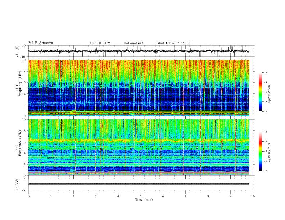The image size is (285, 220).
Task: Click the "VLF Spectra" title text
Action: (41, 43)
